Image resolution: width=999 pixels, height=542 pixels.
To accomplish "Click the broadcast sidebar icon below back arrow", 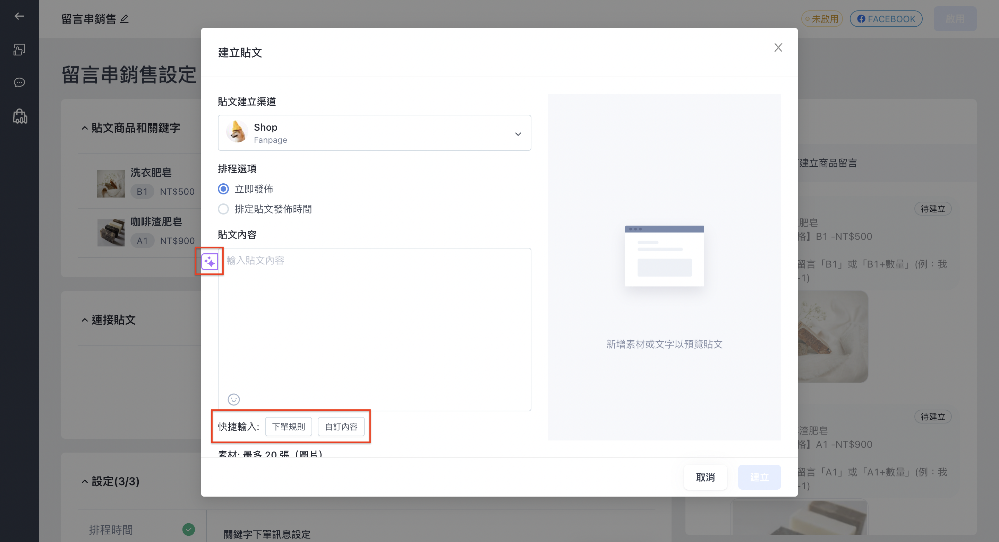I will tap(19, 49).
